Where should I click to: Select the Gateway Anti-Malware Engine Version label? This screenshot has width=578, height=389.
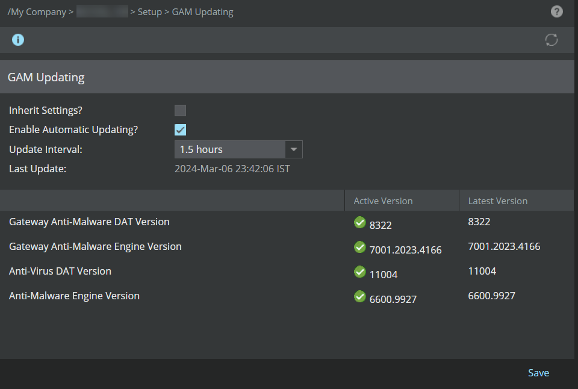pyautogui.click(x=95, y=246)
